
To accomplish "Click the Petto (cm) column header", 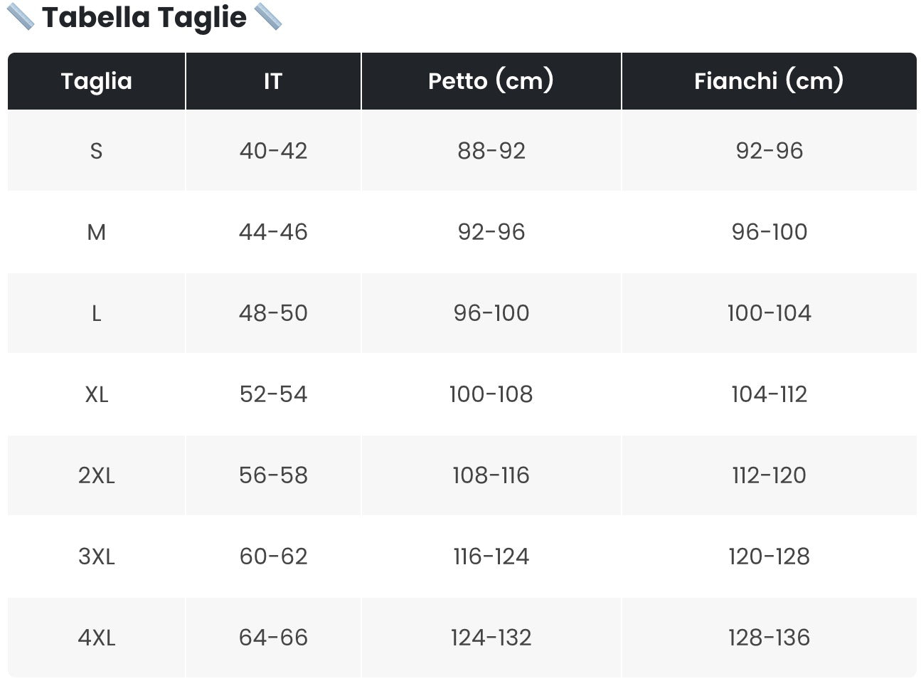I will pyautogui.click(x=491, y=81).
